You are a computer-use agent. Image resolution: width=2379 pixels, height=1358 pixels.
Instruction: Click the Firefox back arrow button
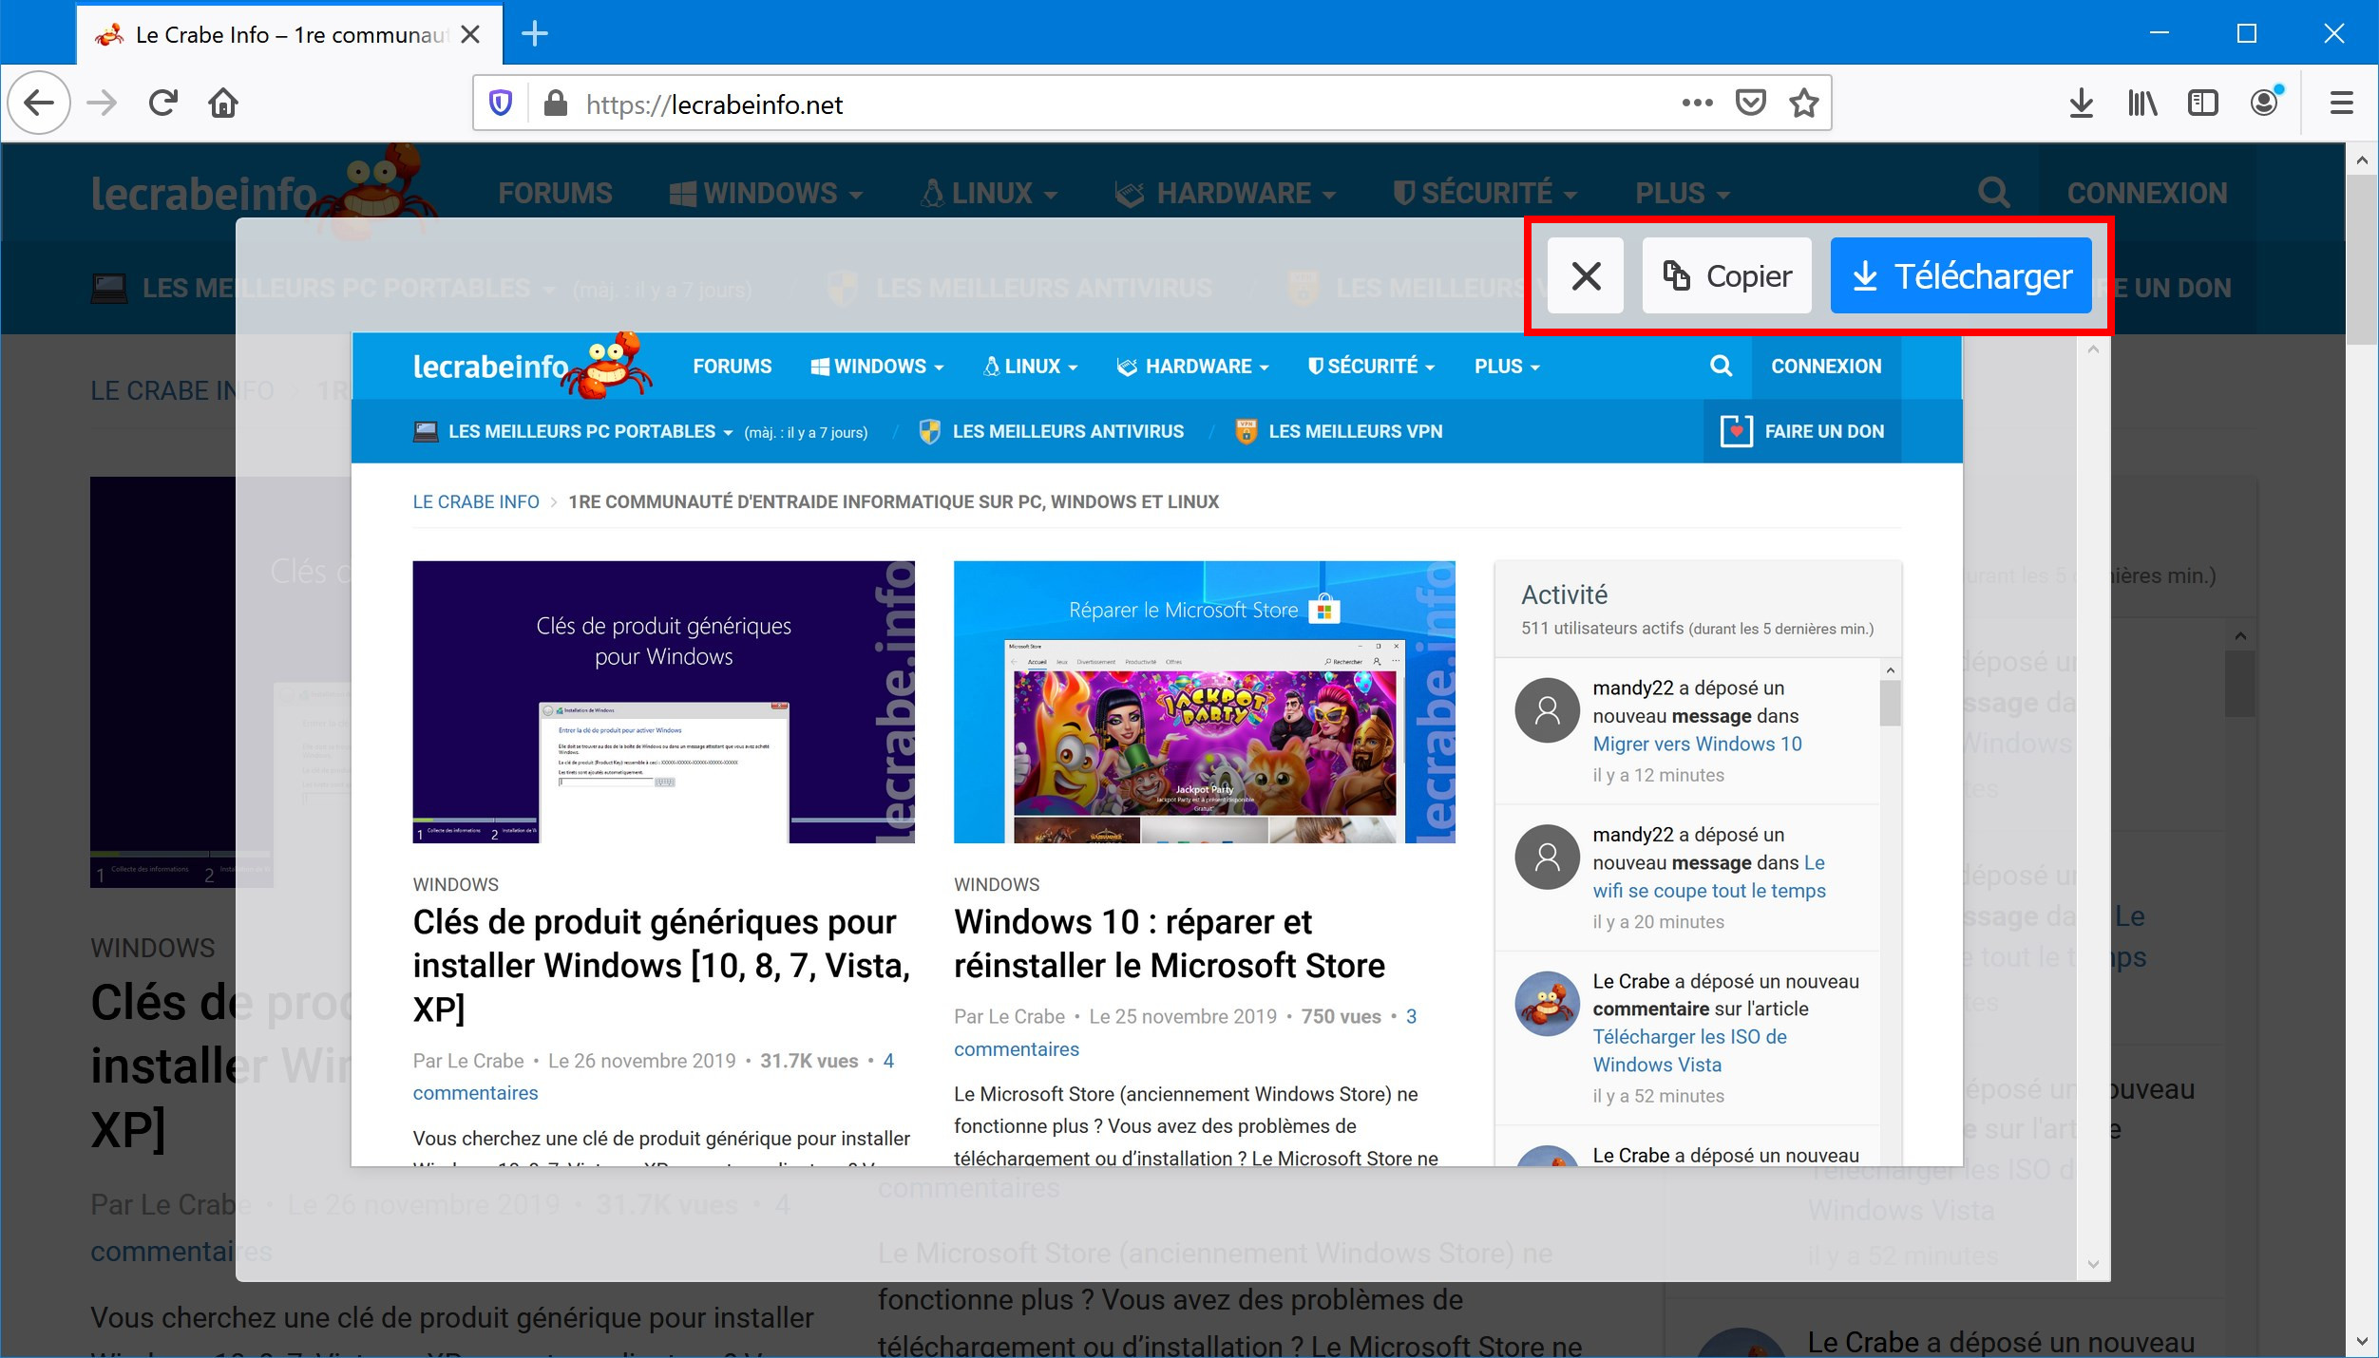(39, 103)
